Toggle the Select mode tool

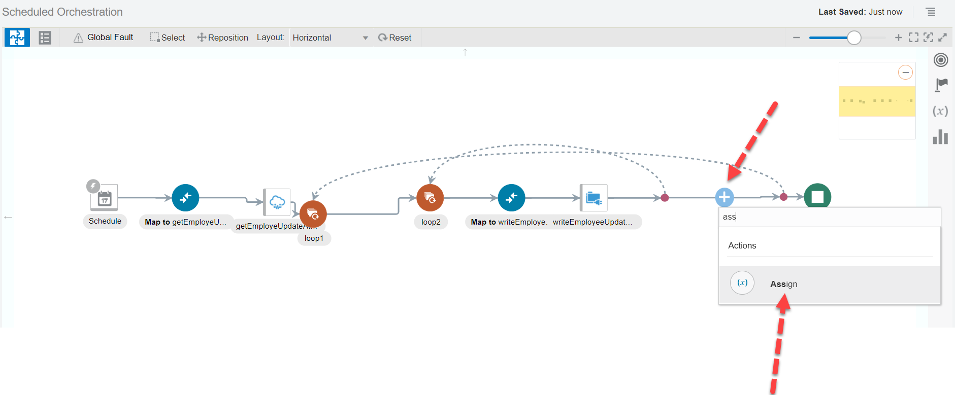168,38
